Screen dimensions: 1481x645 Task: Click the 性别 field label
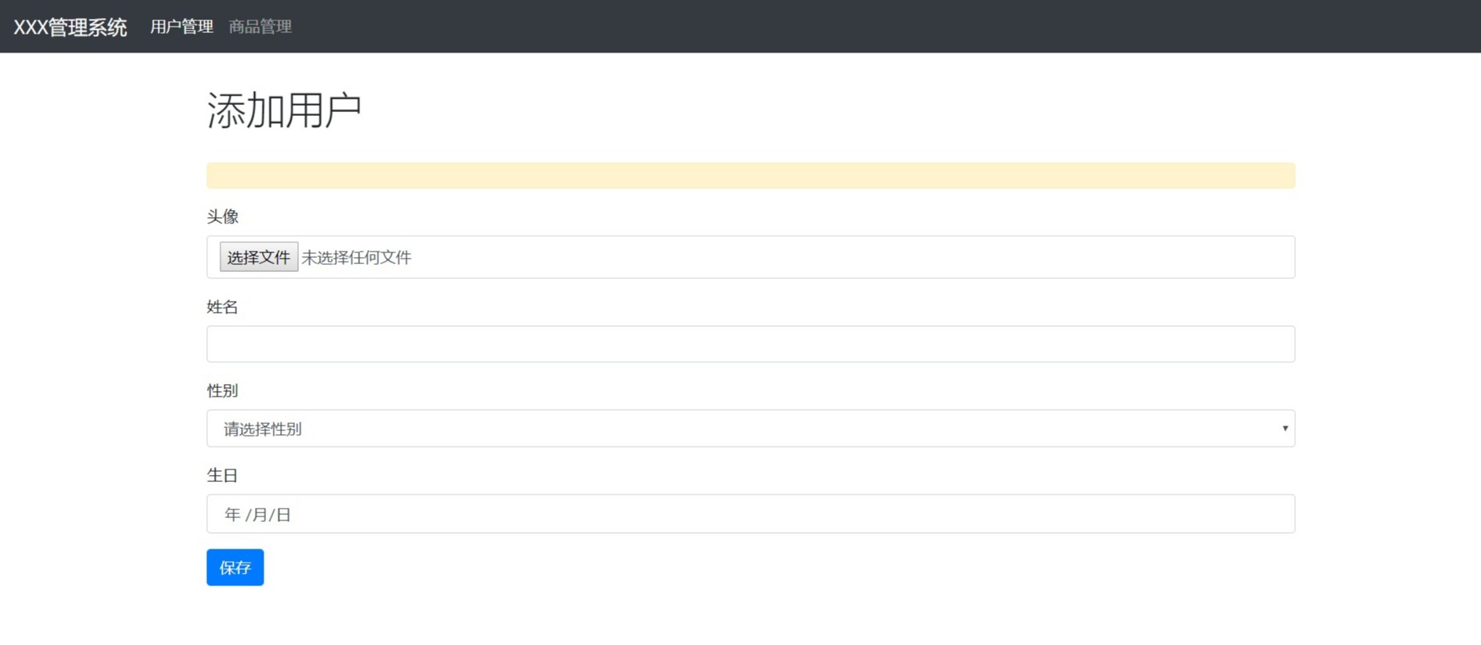click(223, 391)
